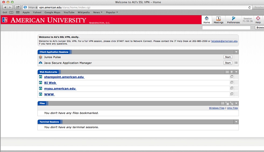Collapse Client Application Sessions panel
Viewport: 264px width, 152px height.
tap(236, 52)
